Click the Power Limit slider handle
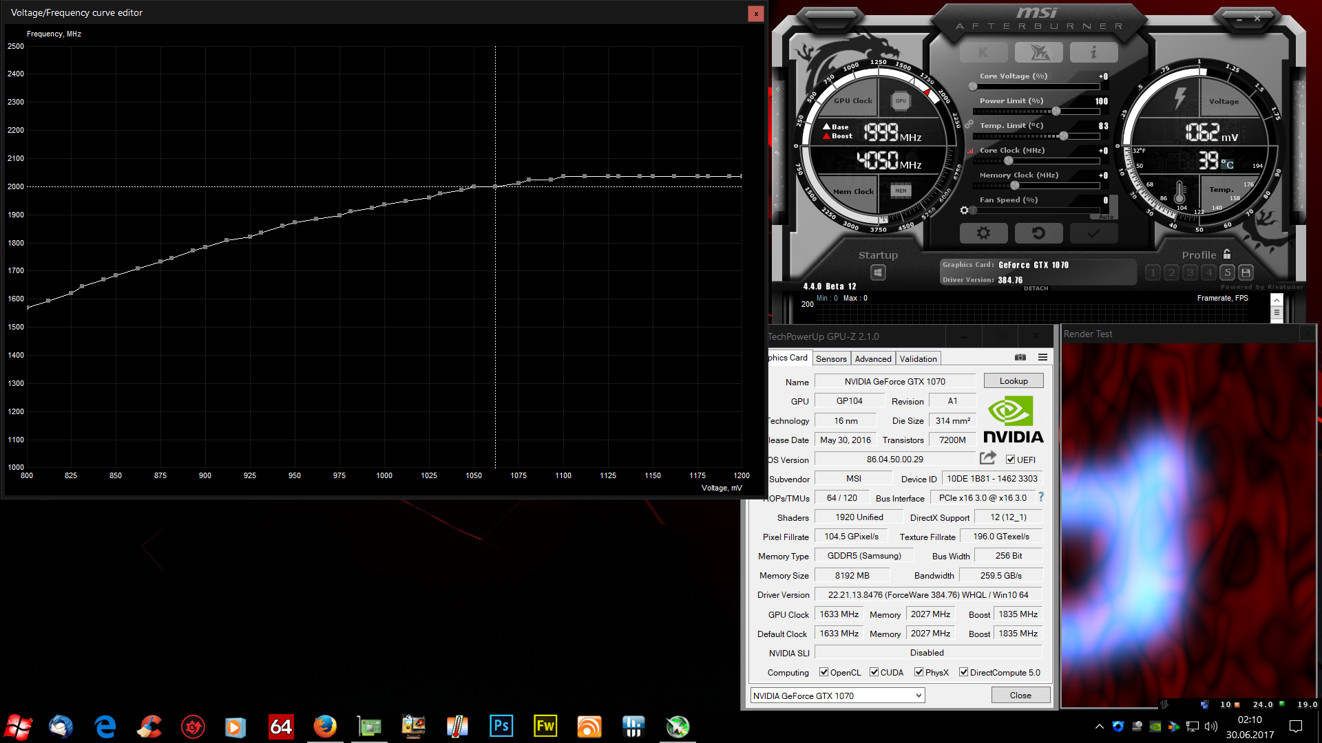1322x743 pixels. (x=1056, y=111)
